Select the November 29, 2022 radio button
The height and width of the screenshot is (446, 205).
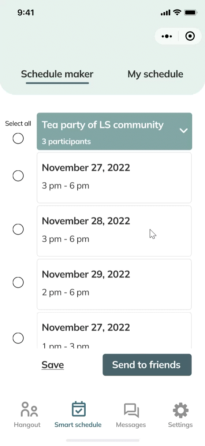pos(18,282)
